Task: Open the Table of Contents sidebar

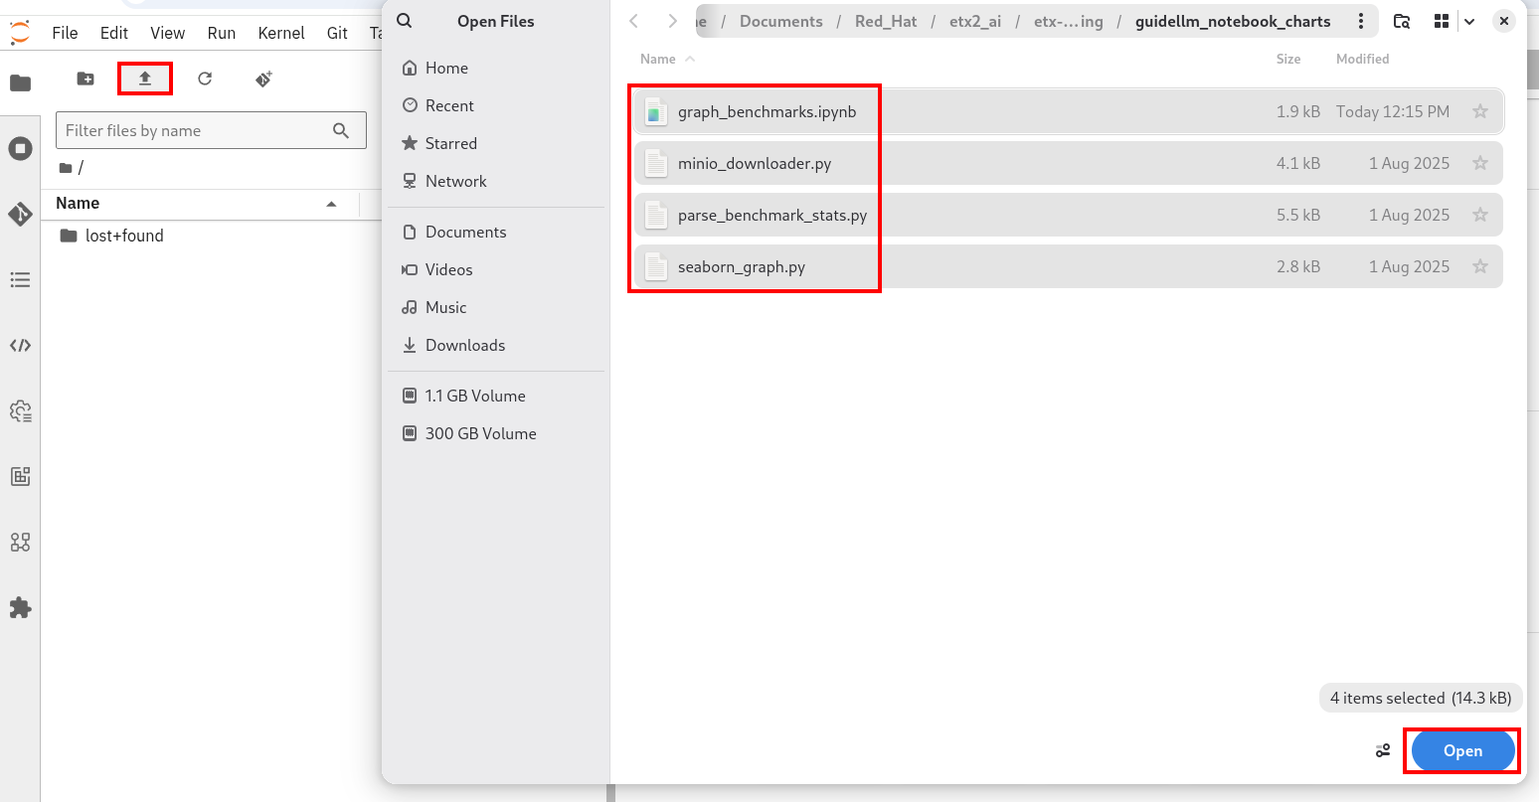Action: [20, 279]
